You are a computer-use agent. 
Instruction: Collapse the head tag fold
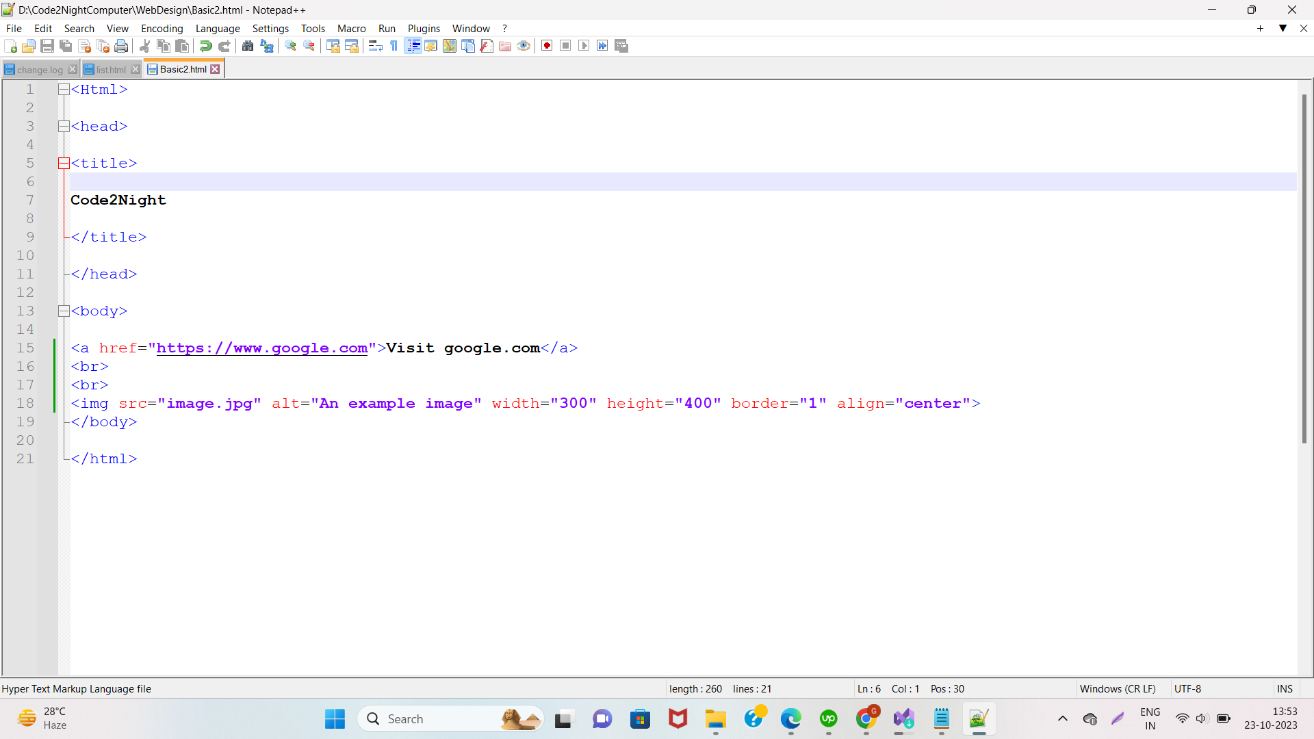(64, 126)
